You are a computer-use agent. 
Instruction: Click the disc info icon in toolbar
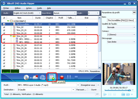coord(43,78)
